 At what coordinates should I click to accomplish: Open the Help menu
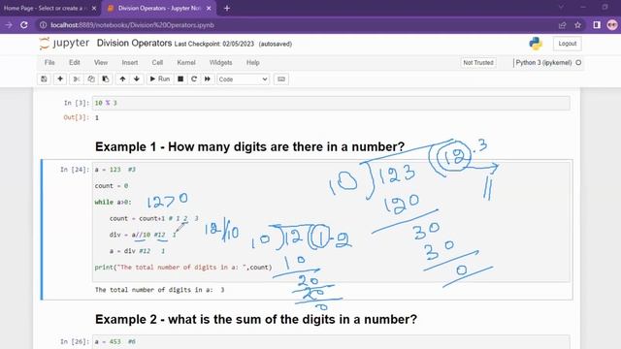pos(252,62)
